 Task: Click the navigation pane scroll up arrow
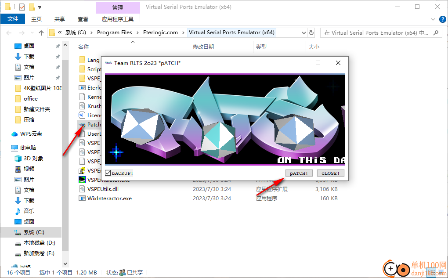[x=65, y=45]
